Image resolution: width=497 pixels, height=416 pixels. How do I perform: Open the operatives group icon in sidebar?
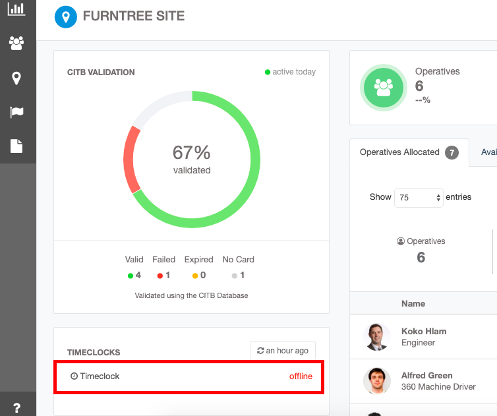(16, 44)
